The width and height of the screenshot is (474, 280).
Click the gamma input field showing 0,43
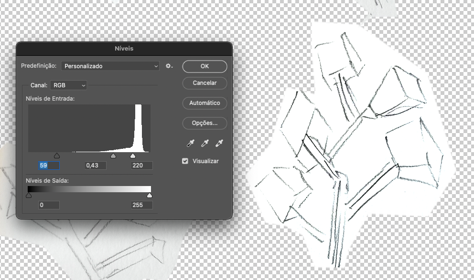(x=96, y=166)
